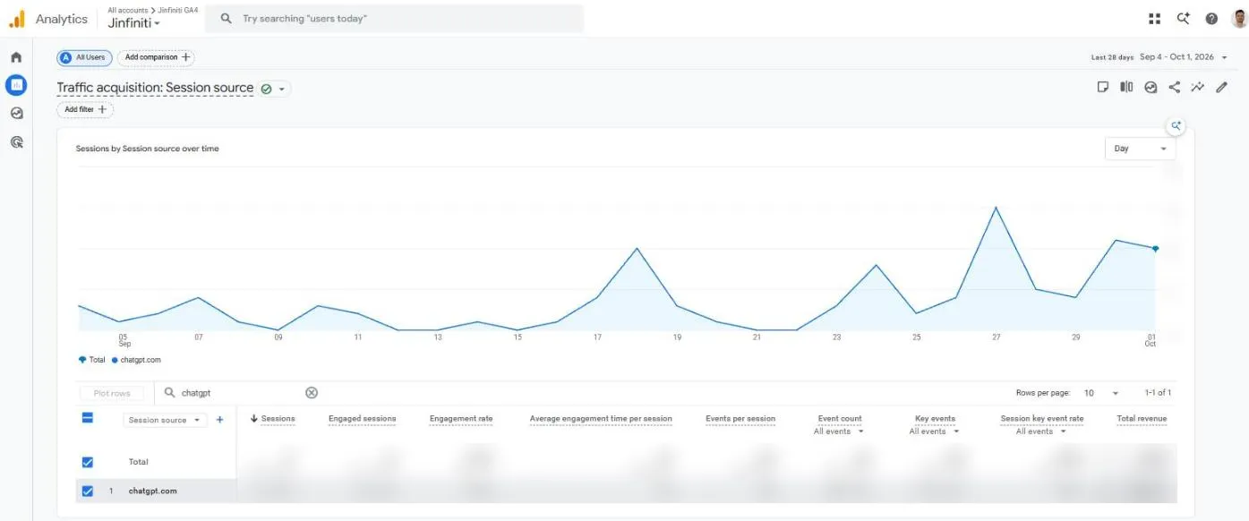Open the Analytics assistant sparkle icon in the header
The width and height of the screenshot is (1249, 521).
(x=1183, y=19)
